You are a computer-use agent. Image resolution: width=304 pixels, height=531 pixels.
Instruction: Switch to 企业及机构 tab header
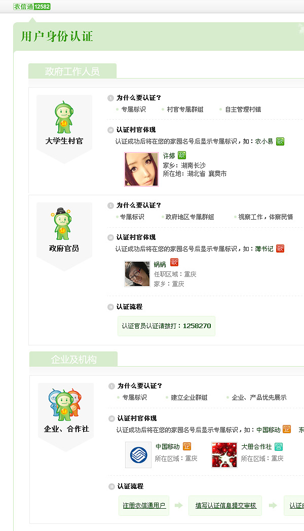click(73, 359)
